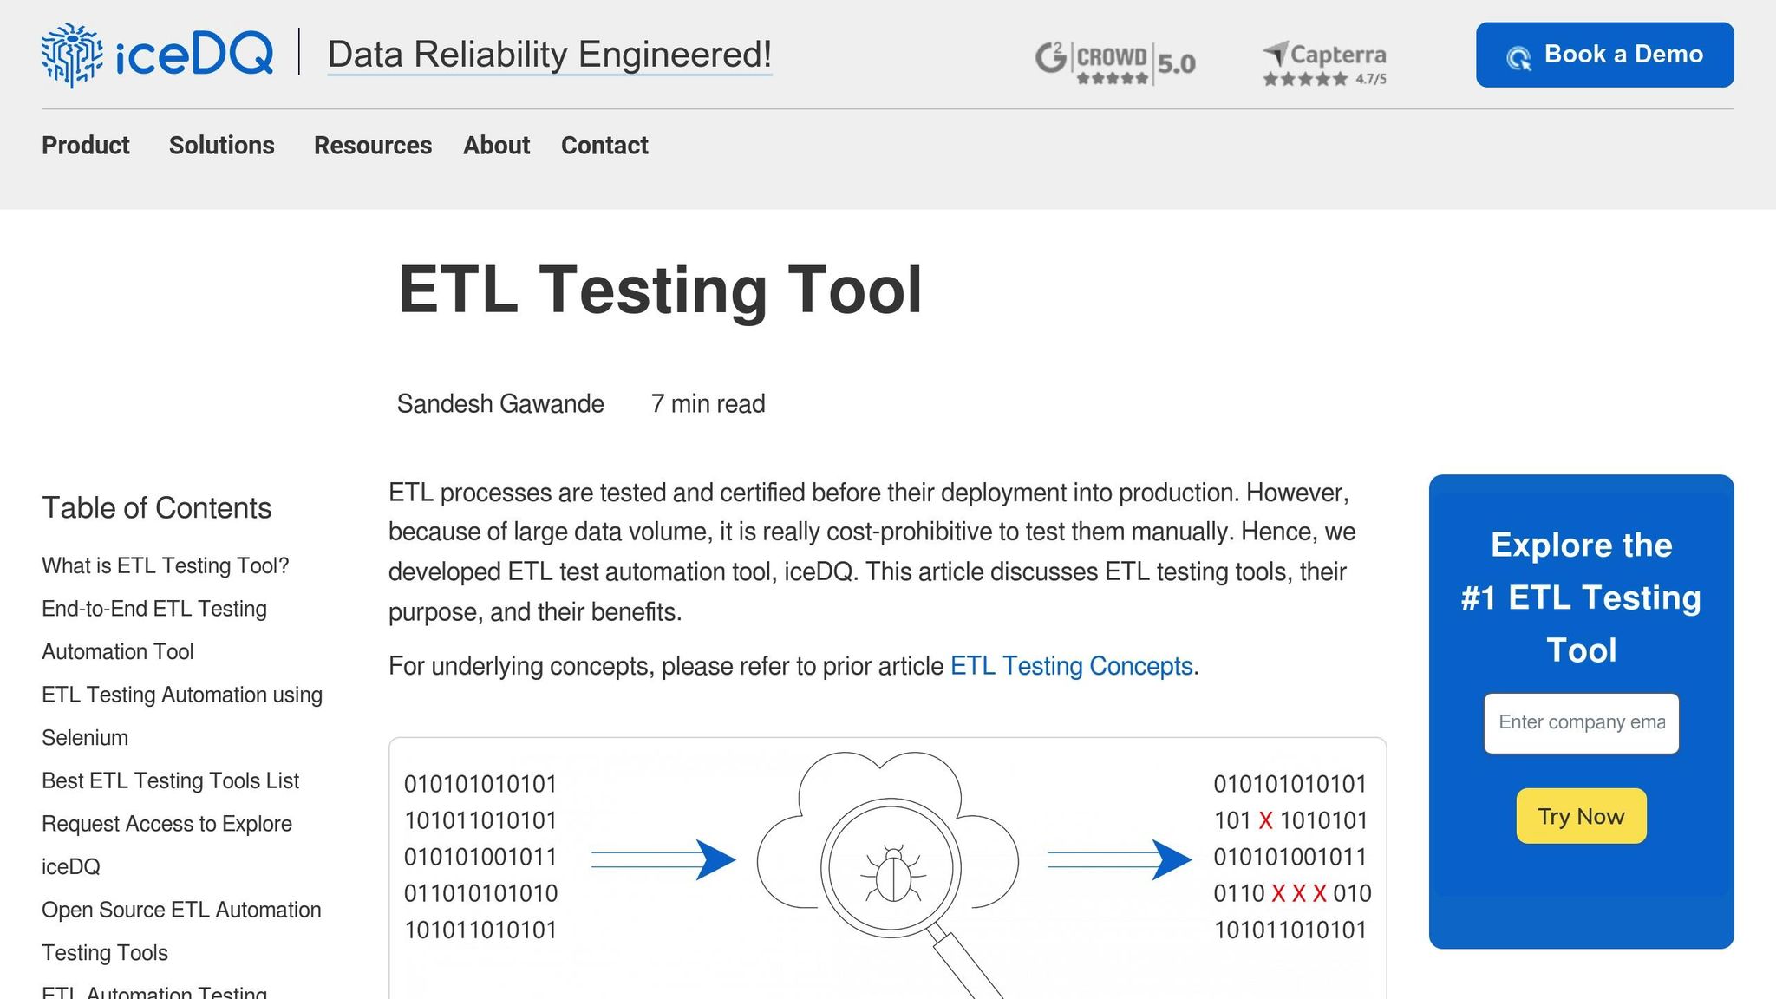This screenshot has width=1776, height=999.
Task: Open the About menu
Action: tap(496, 146)
